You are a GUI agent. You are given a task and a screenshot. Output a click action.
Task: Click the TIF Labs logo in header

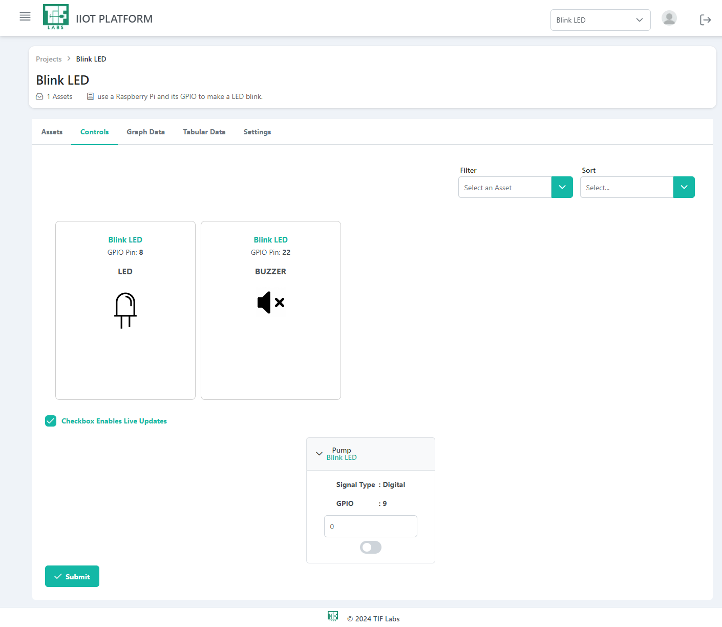(x=55, y=17)
